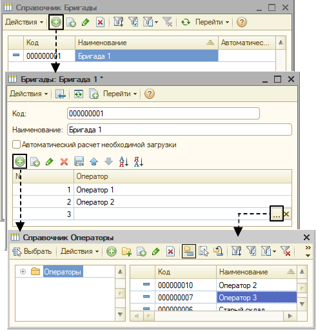Click copy-add icon in Бригада 1 form toolbar
The width and height of the screenshot is (316, 330).
click(x=94, y=94)
